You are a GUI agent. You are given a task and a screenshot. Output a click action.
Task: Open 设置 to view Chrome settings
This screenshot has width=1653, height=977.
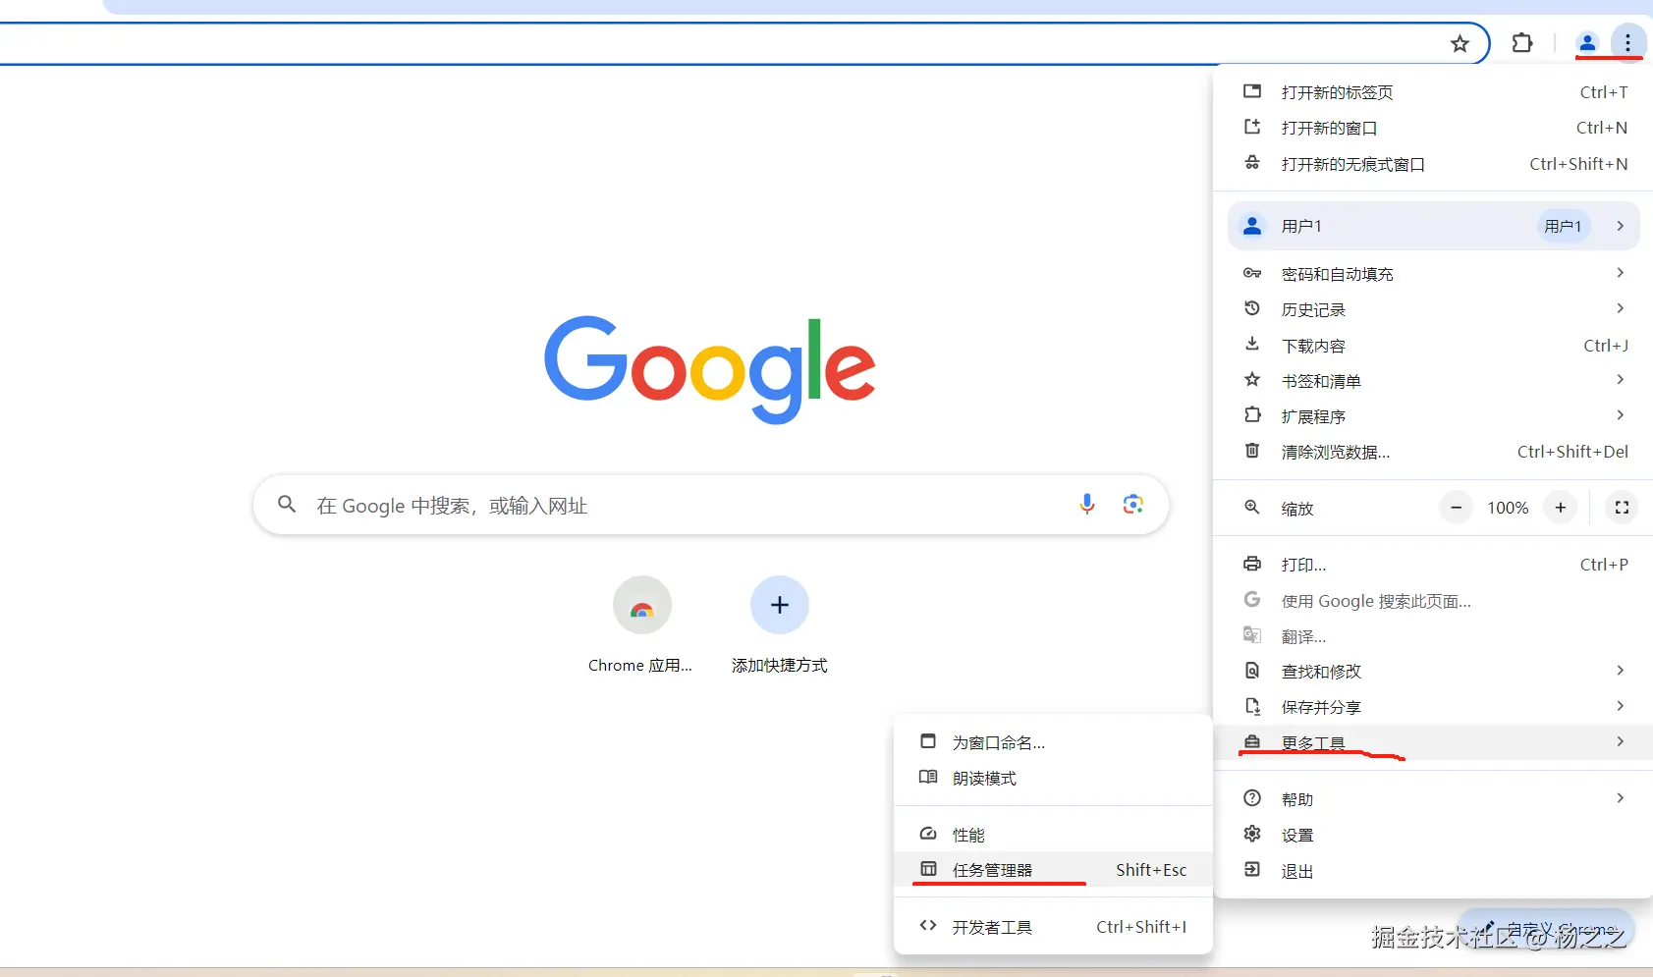(x=1297, y=834)
